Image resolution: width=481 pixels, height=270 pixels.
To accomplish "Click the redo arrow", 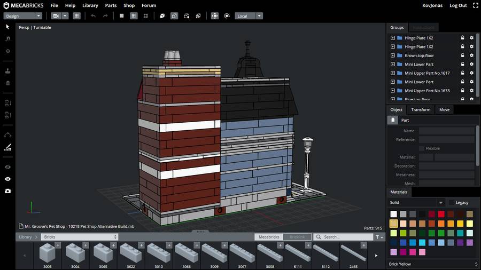I will click(105, 16).
